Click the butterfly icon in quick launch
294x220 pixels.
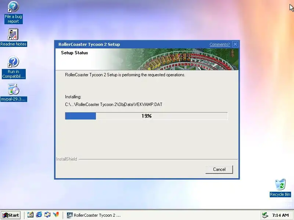(56, 215)
